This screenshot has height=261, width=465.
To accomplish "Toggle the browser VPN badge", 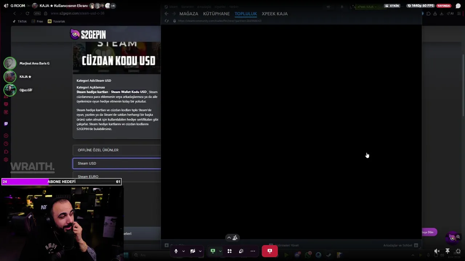I will coord(37,13).
